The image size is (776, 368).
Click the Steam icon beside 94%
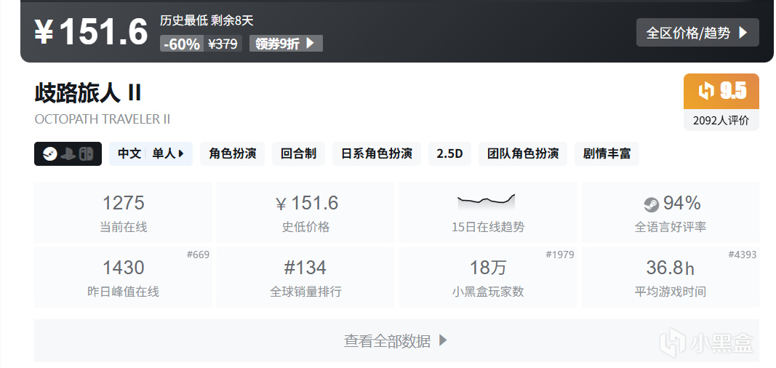tap(651, 204)
